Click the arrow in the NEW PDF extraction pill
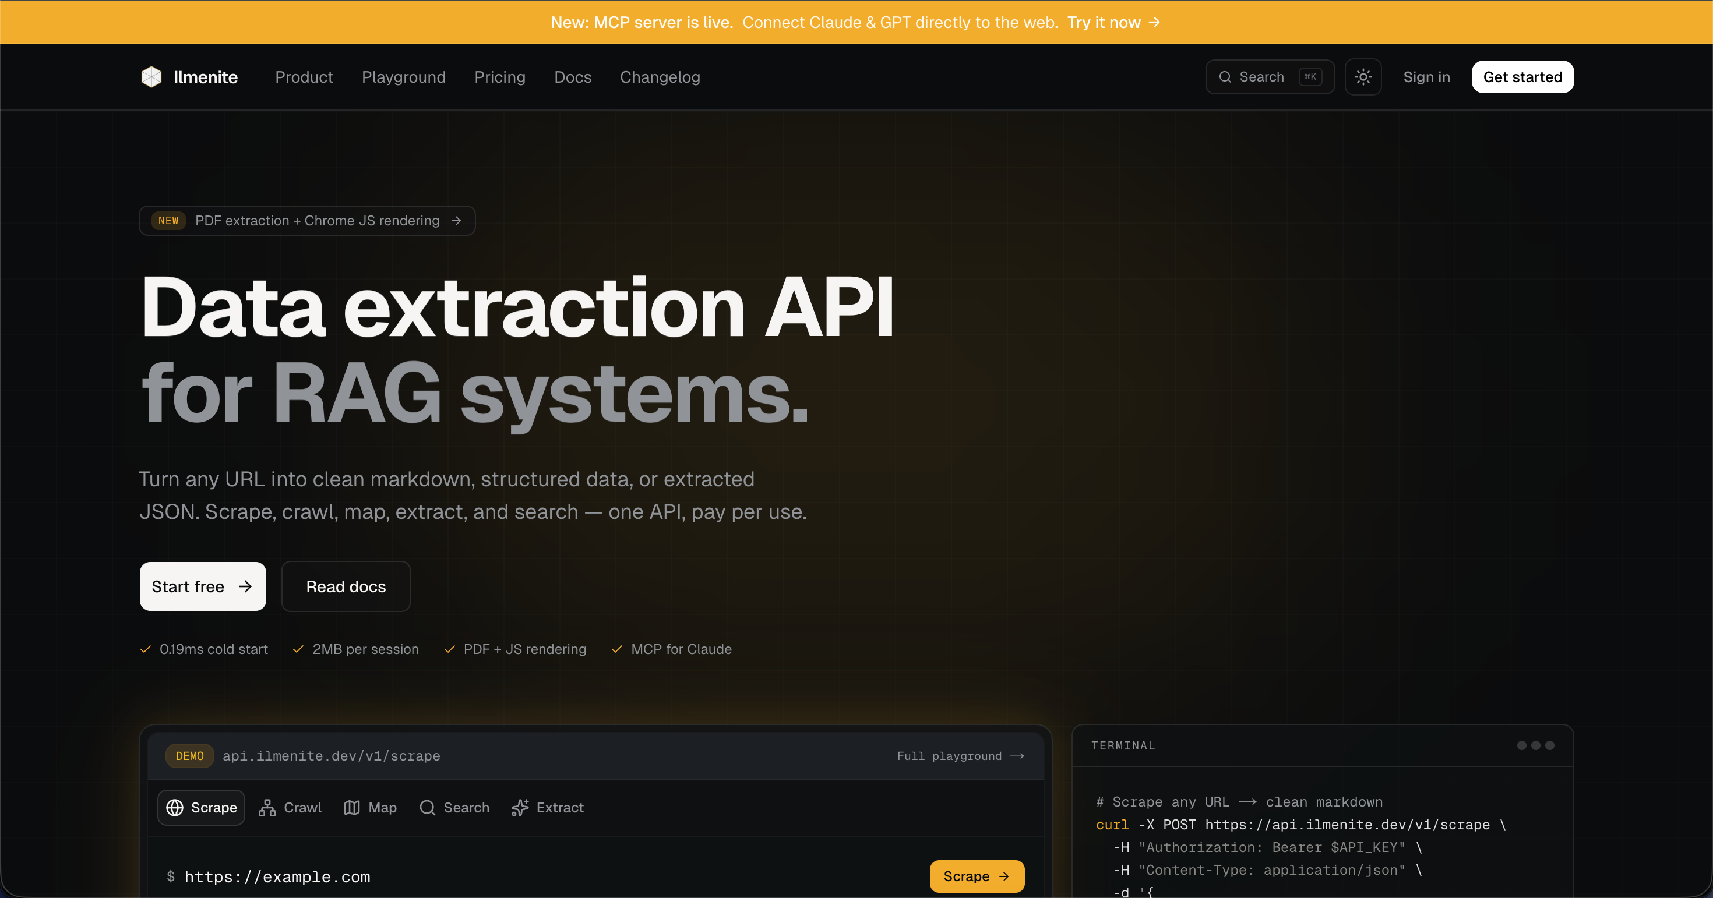Viewport: 1713px width, 898px height. (456, 221)
